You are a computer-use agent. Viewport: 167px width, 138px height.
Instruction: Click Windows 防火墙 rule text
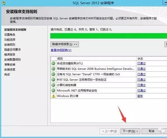(x=68, y=96)
